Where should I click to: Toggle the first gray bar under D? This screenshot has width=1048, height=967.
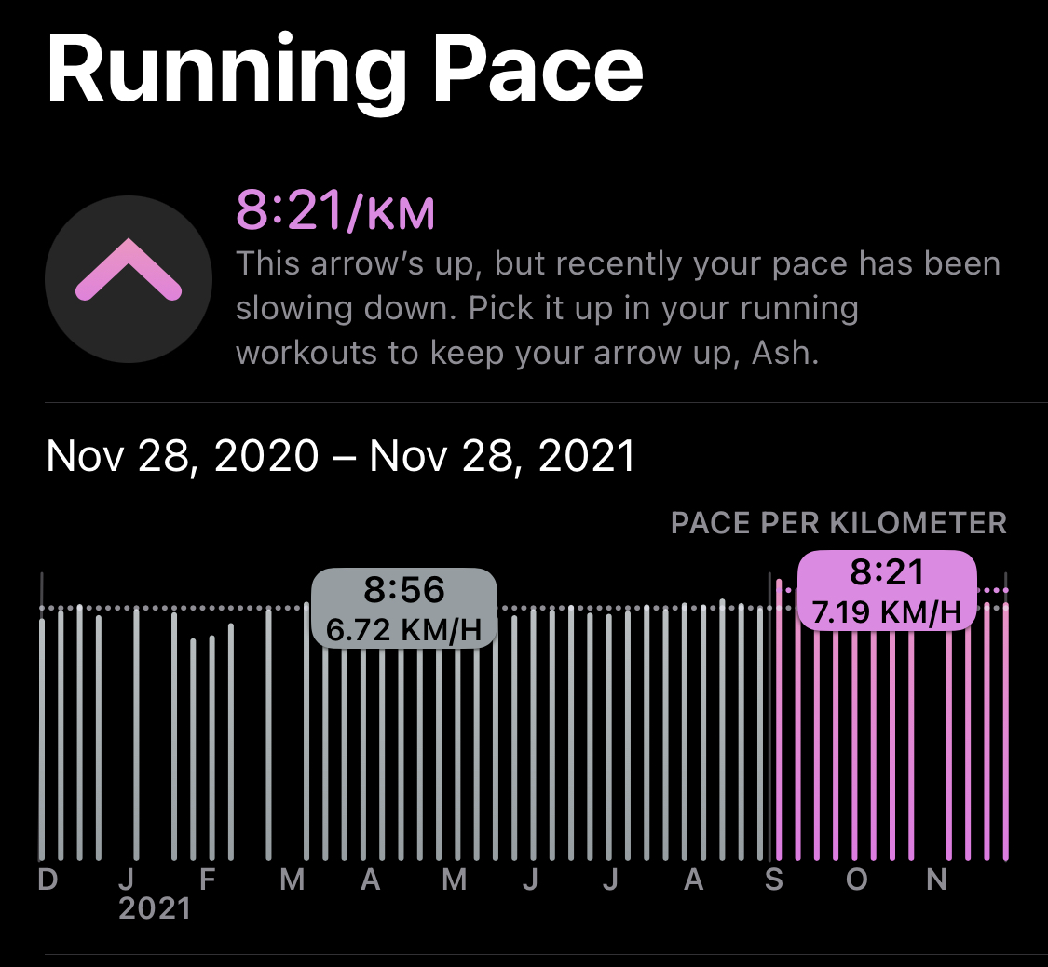click(44, 735)
